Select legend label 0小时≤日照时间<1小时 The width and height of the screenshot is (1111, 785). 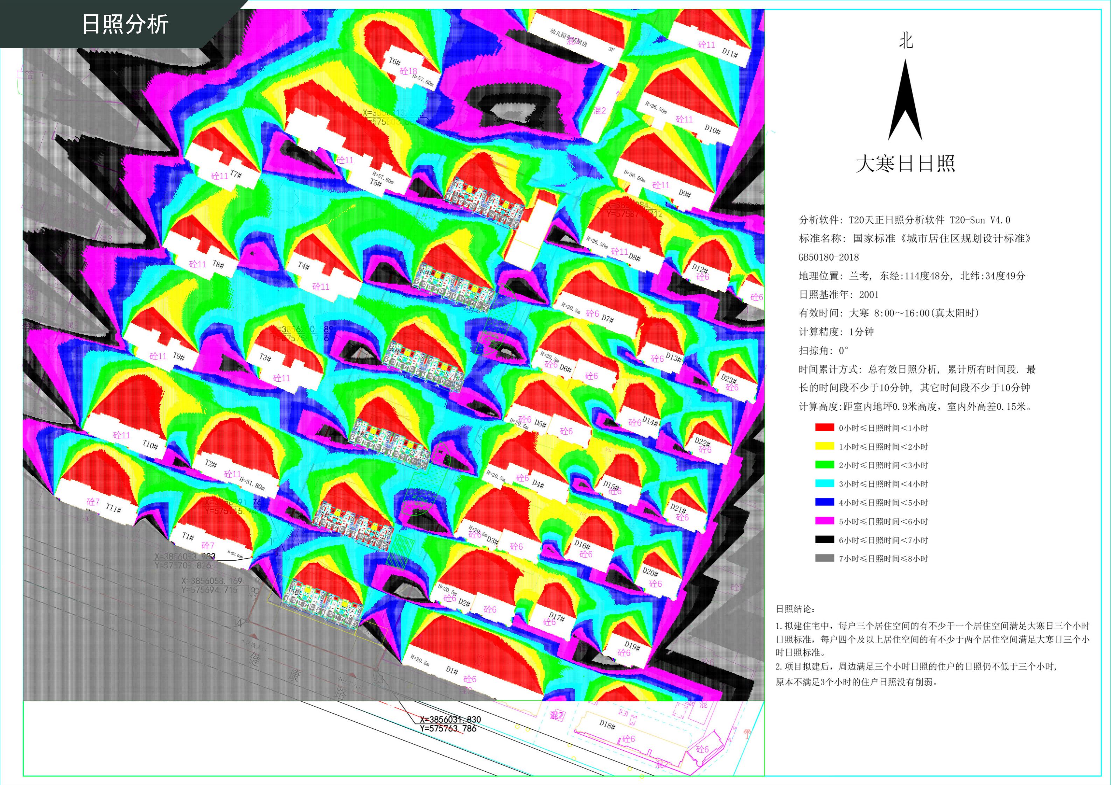point(883,428)
